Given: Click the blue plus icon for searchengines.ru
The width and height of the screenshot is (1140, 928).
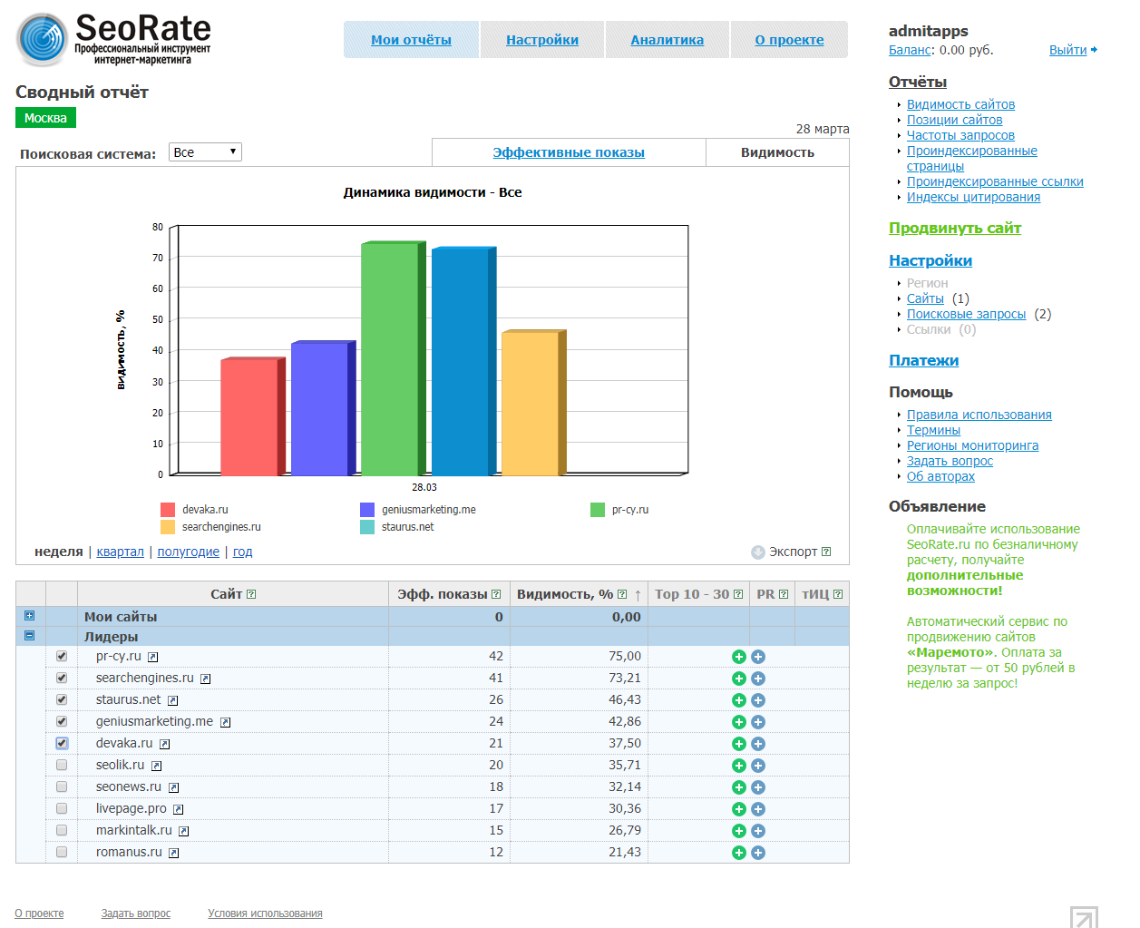Looking at the screenshot, I should 758,679.
